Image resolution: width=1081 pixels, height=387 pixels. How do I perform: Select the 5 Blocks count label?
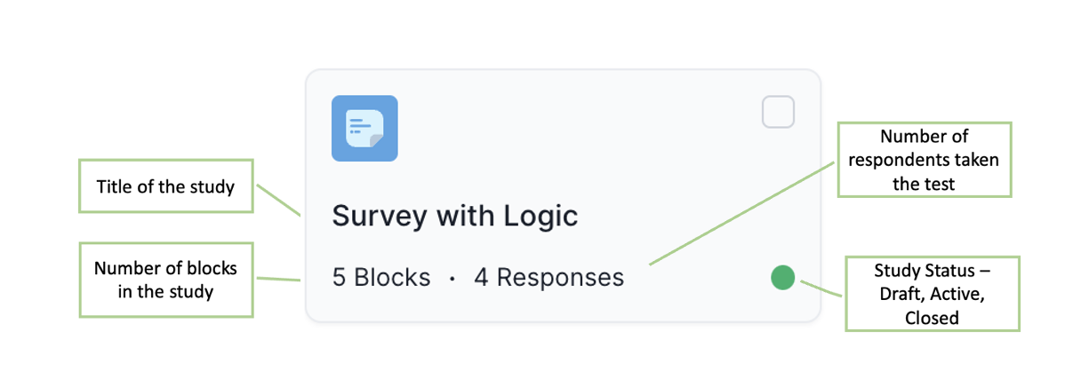(x=381, y=278)
